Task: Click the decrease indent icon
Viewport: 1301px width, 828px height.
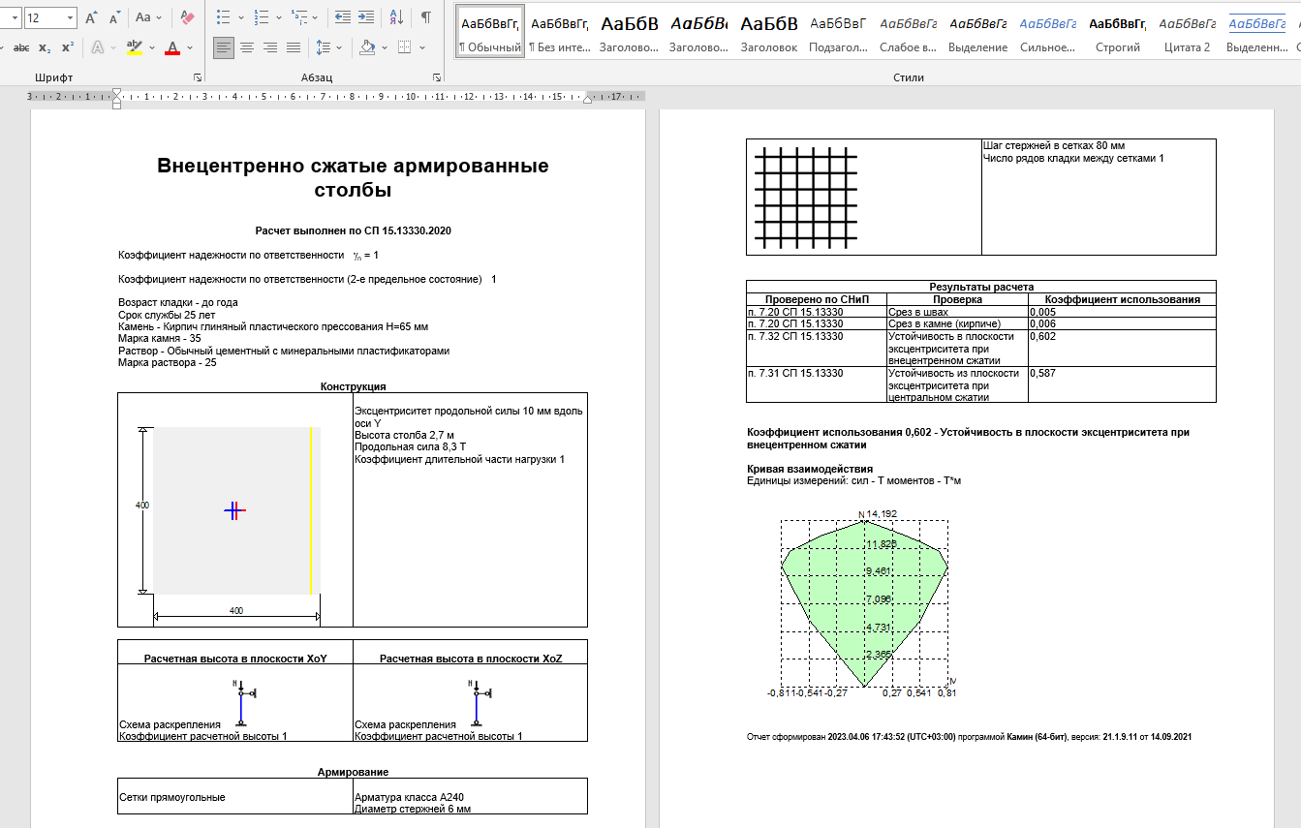Action: 341,17
